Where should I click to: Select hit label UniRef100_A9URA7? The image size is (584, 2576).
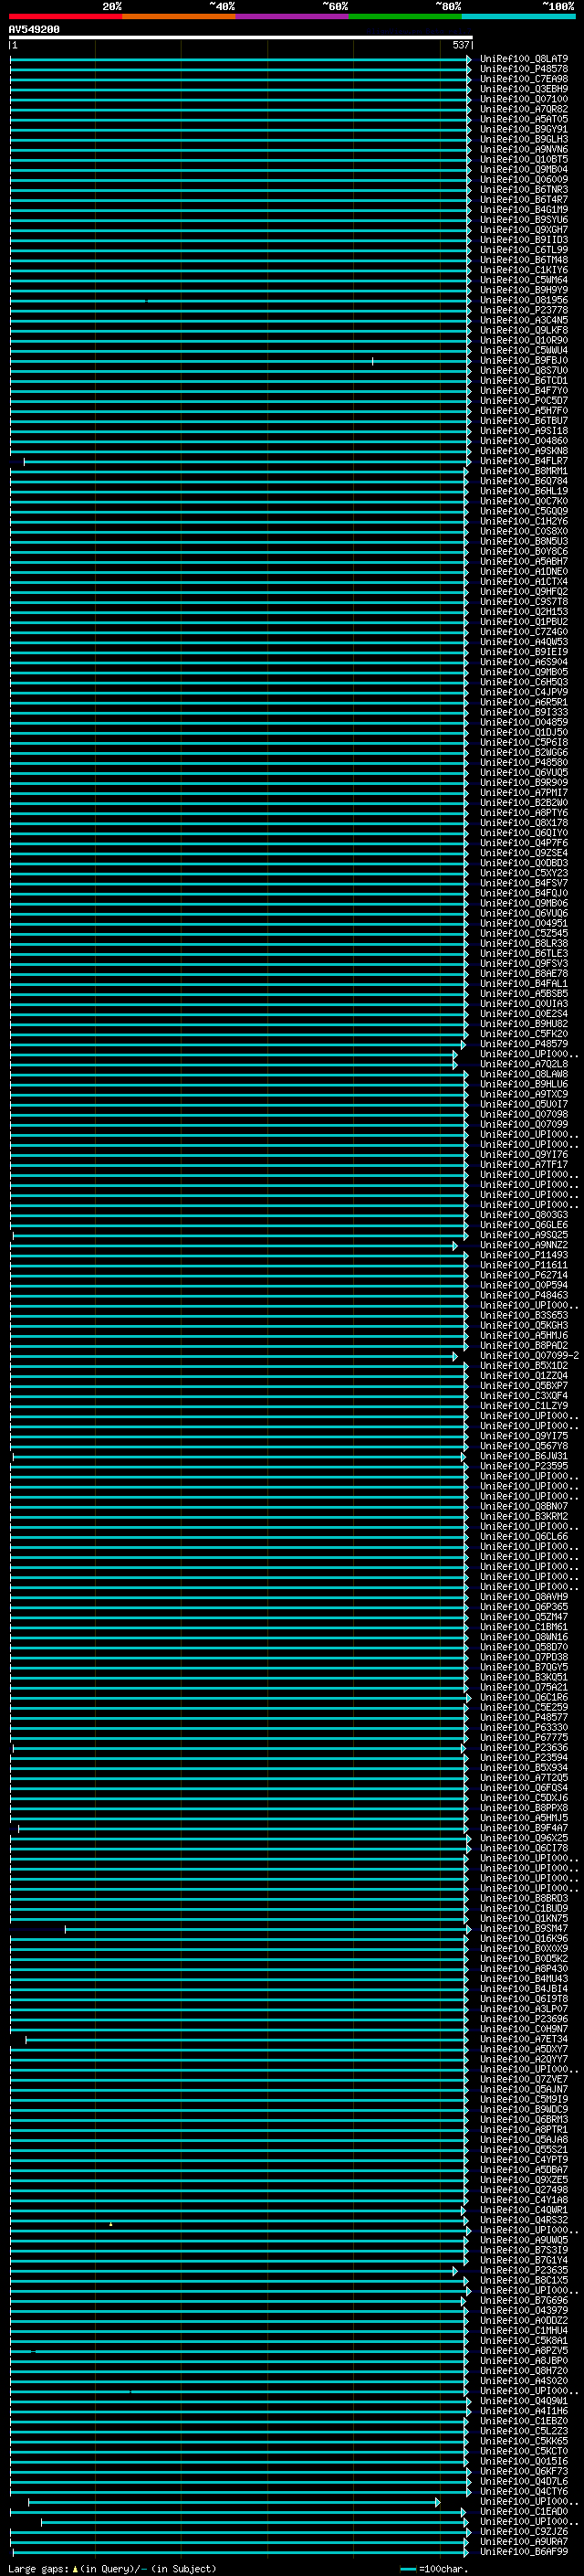(524, 2541)
